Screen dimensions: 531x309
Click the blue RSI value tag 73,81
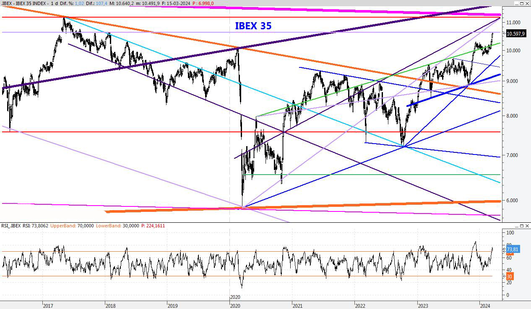[x=513, y=249]
